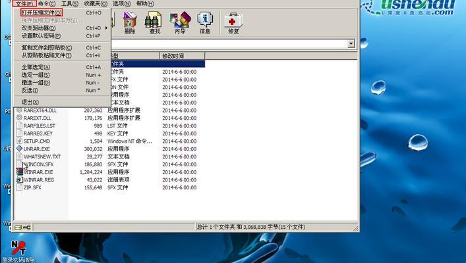This screenshot has width=466, height=263.
Task: Expand the 改变驱动器 submenu arrow
Action: click(106, 28)
